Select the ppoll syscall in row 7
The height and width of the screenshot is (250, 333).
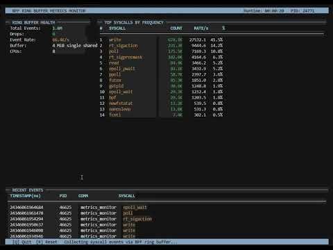[115, 74]
